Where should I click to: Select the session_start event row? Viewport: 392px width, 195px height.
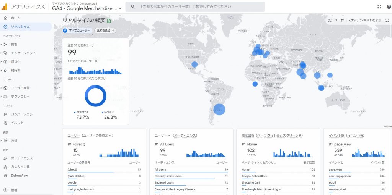357,189
